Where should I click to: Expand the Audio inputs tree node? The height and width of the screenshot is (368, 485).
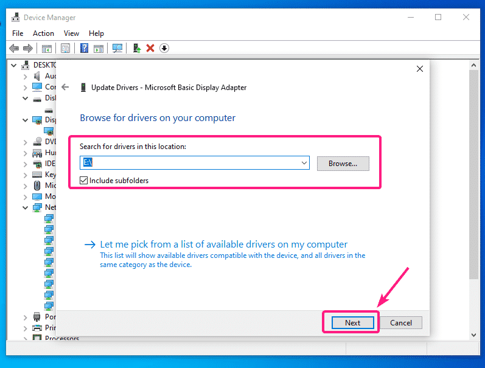coord(26,77)
